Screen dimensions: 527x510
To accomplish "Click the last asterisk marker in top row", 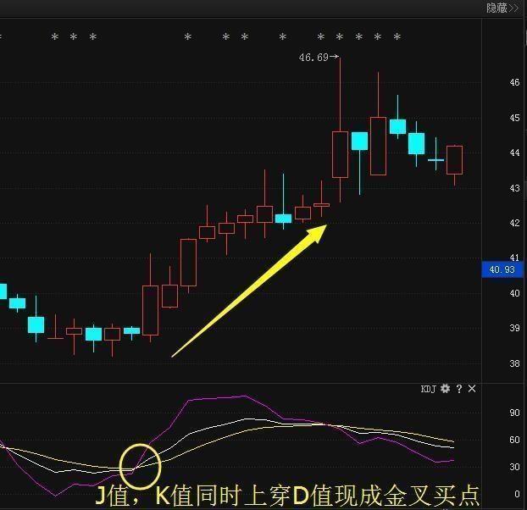I will coord(397,37).
